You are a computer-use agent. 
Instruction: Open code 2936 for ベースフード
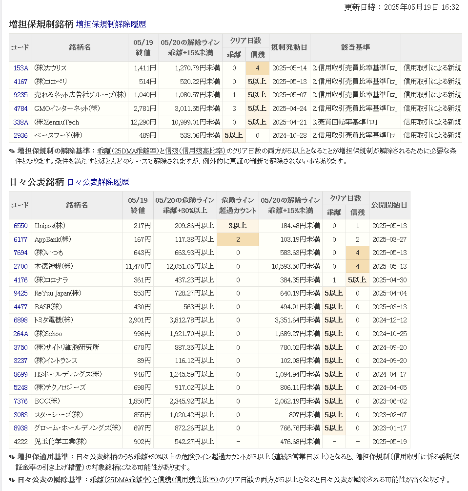[x=20, y=135]
